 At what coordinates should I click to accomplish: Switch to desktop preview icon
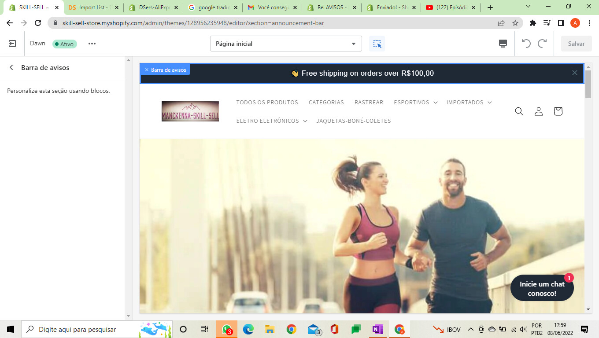coord(503,44)
